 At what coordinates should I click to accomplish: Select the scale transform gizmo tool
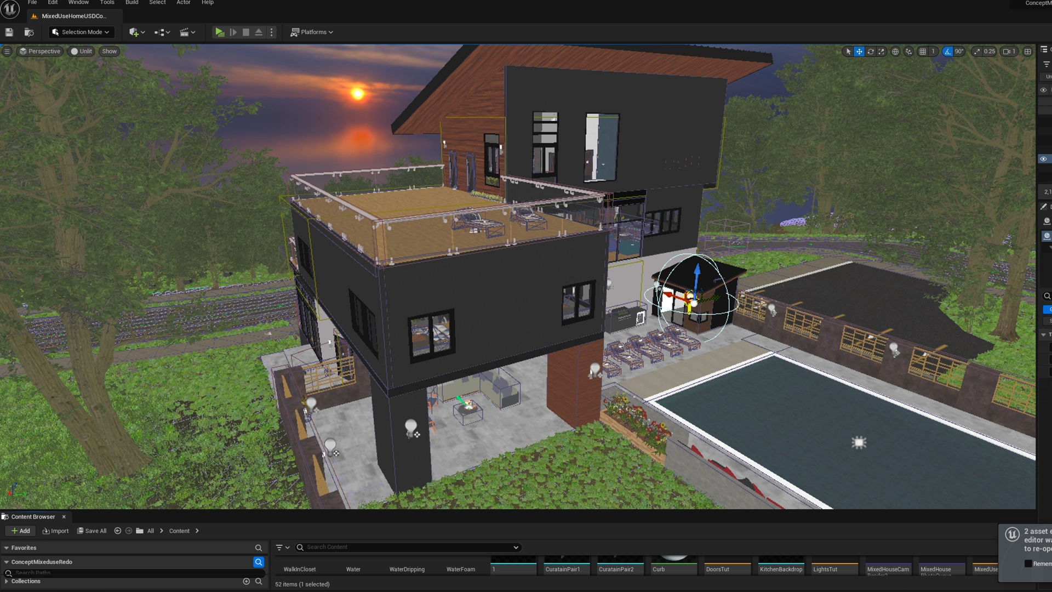(881, 52)
